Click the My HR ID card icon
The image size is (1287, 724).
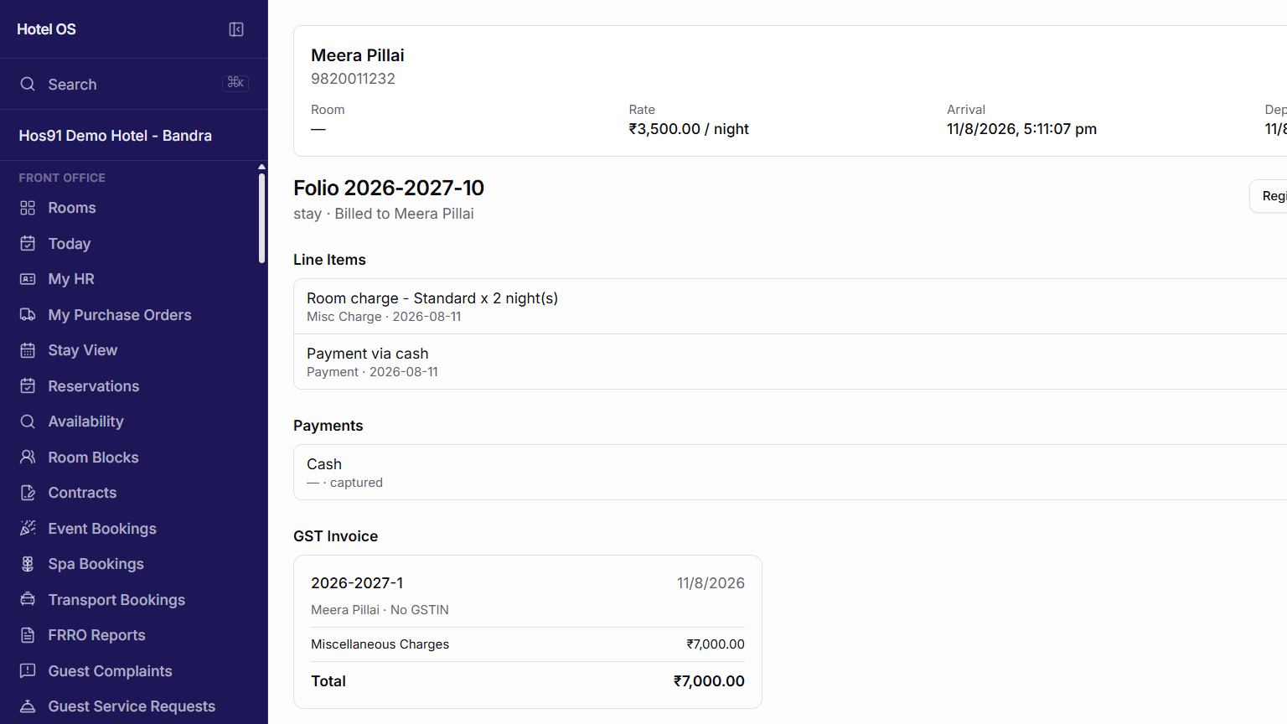28,279
